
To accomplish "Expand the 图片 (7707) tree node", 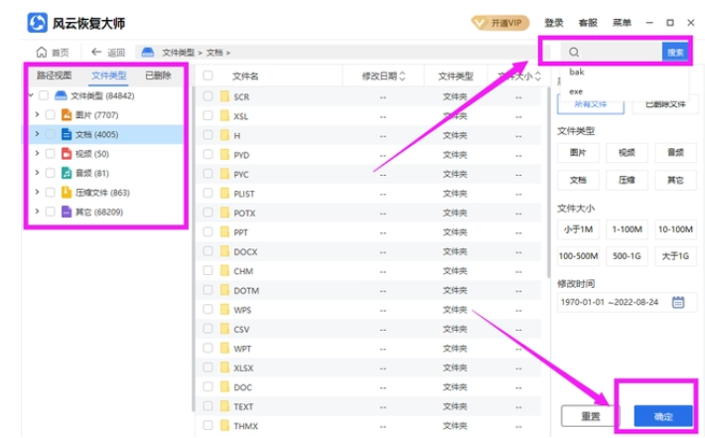I will pos(37,115).
